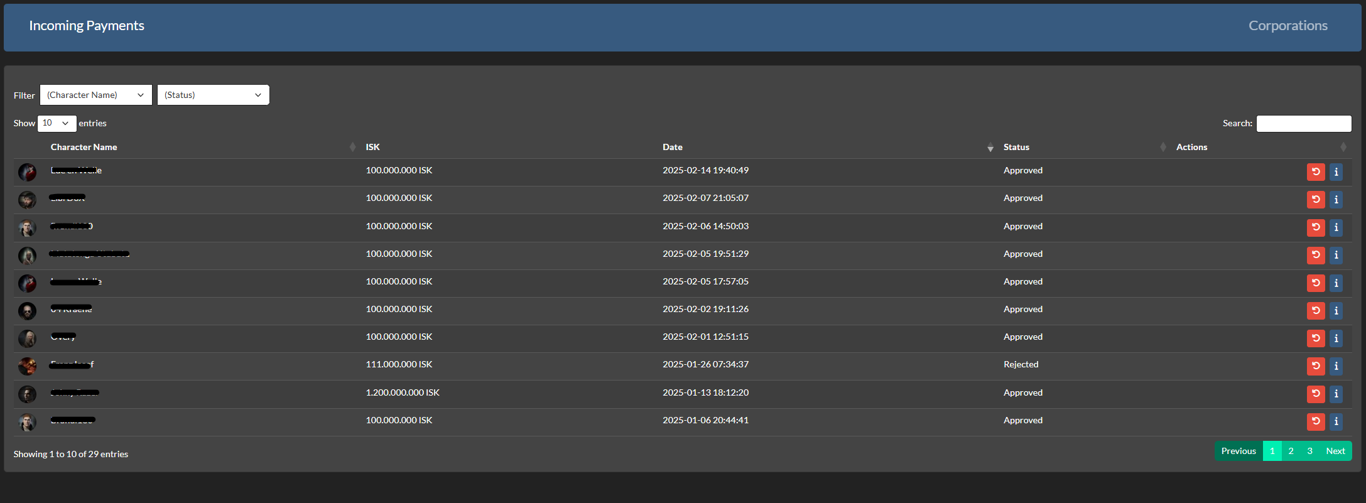Open info icon for 2025-02-06 14:50:03 payment
1366x503 pixels.
(1336, 227)
